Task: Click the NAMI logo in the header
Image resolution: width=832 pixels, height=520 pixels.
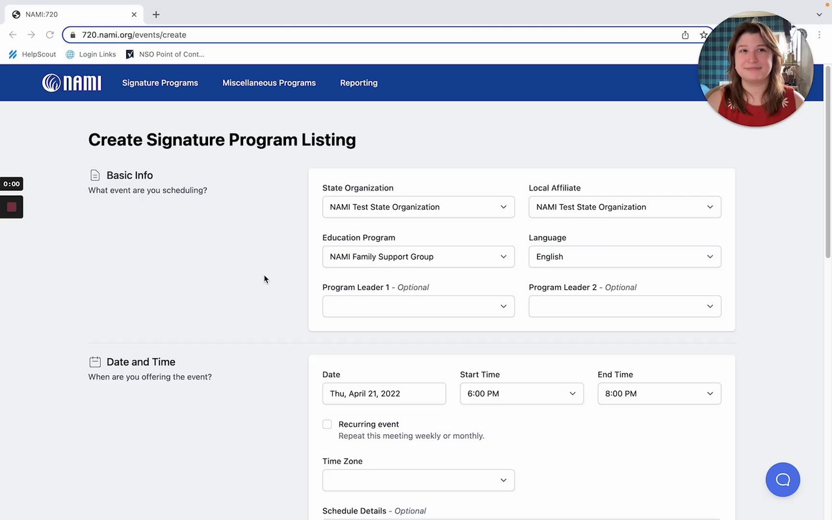Action: click(71, 83)
